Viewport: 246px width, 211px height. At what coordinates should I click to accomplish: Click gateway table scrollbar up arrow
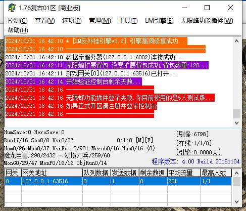tap(236, 173)
